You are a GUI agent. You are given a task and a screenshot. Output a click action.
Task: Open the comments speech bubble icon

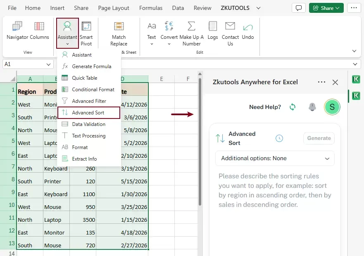299,8
